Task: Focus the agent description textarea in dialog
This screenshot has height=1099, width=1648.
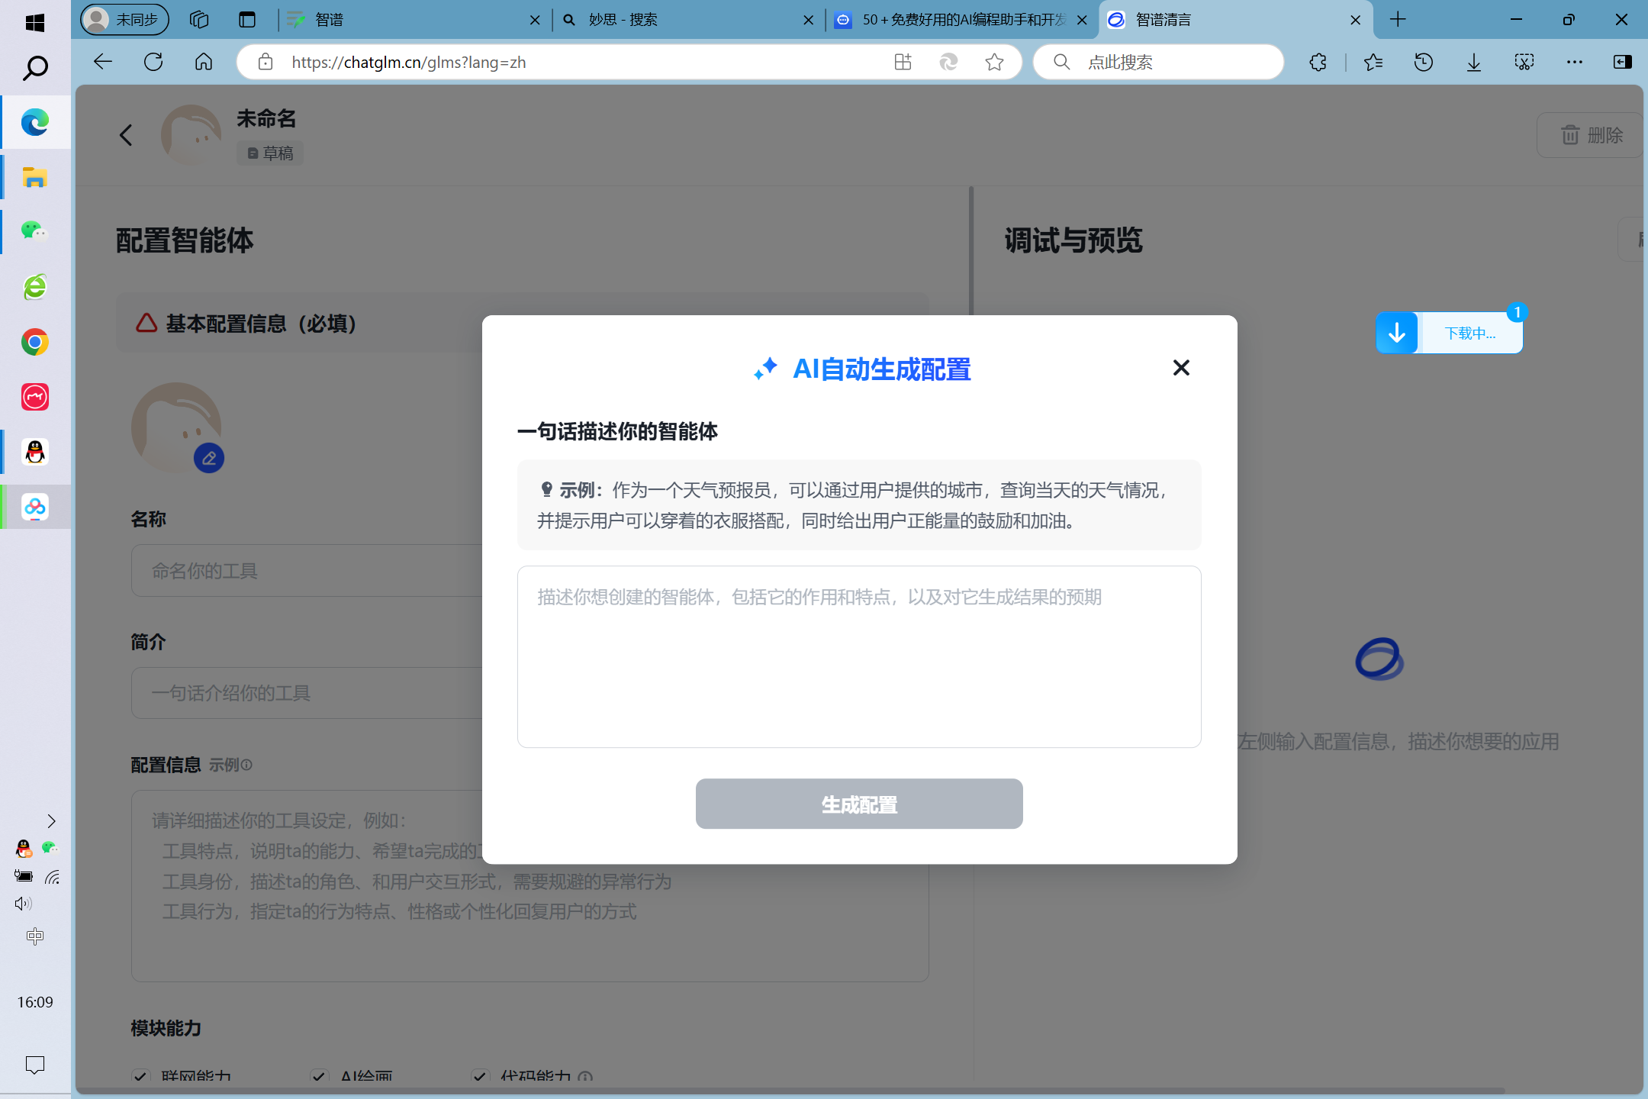Action: point(859,656)
